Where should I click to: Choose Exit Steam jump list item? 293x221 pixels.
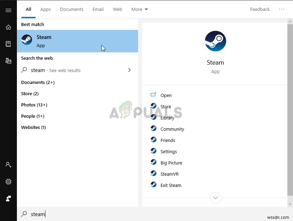point(171,185)
